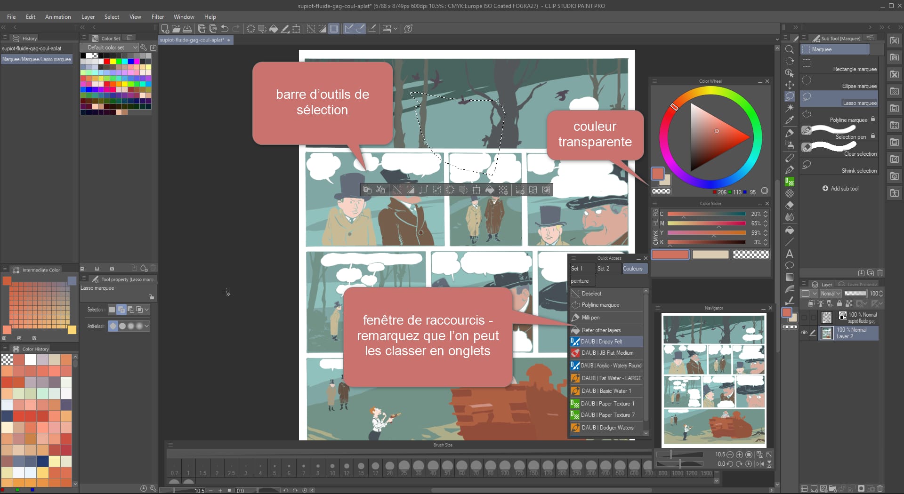Click Polyline marquee in Quick Access
The image size is (904, 494).
click(x=606, y=305)
